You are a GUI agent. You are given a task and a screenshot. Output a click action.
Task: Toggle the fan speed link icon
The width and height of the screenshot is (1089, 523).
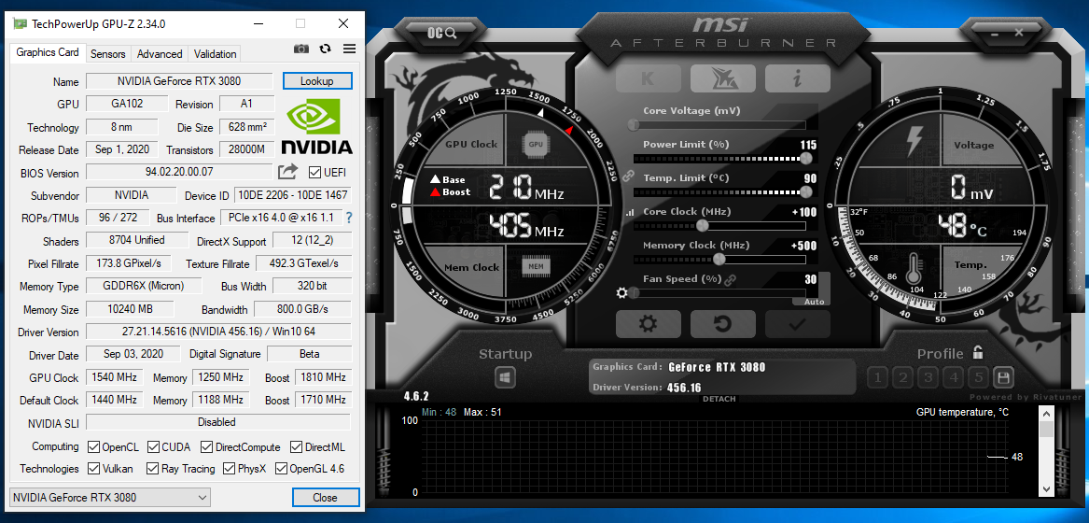(x=730, y=279)
